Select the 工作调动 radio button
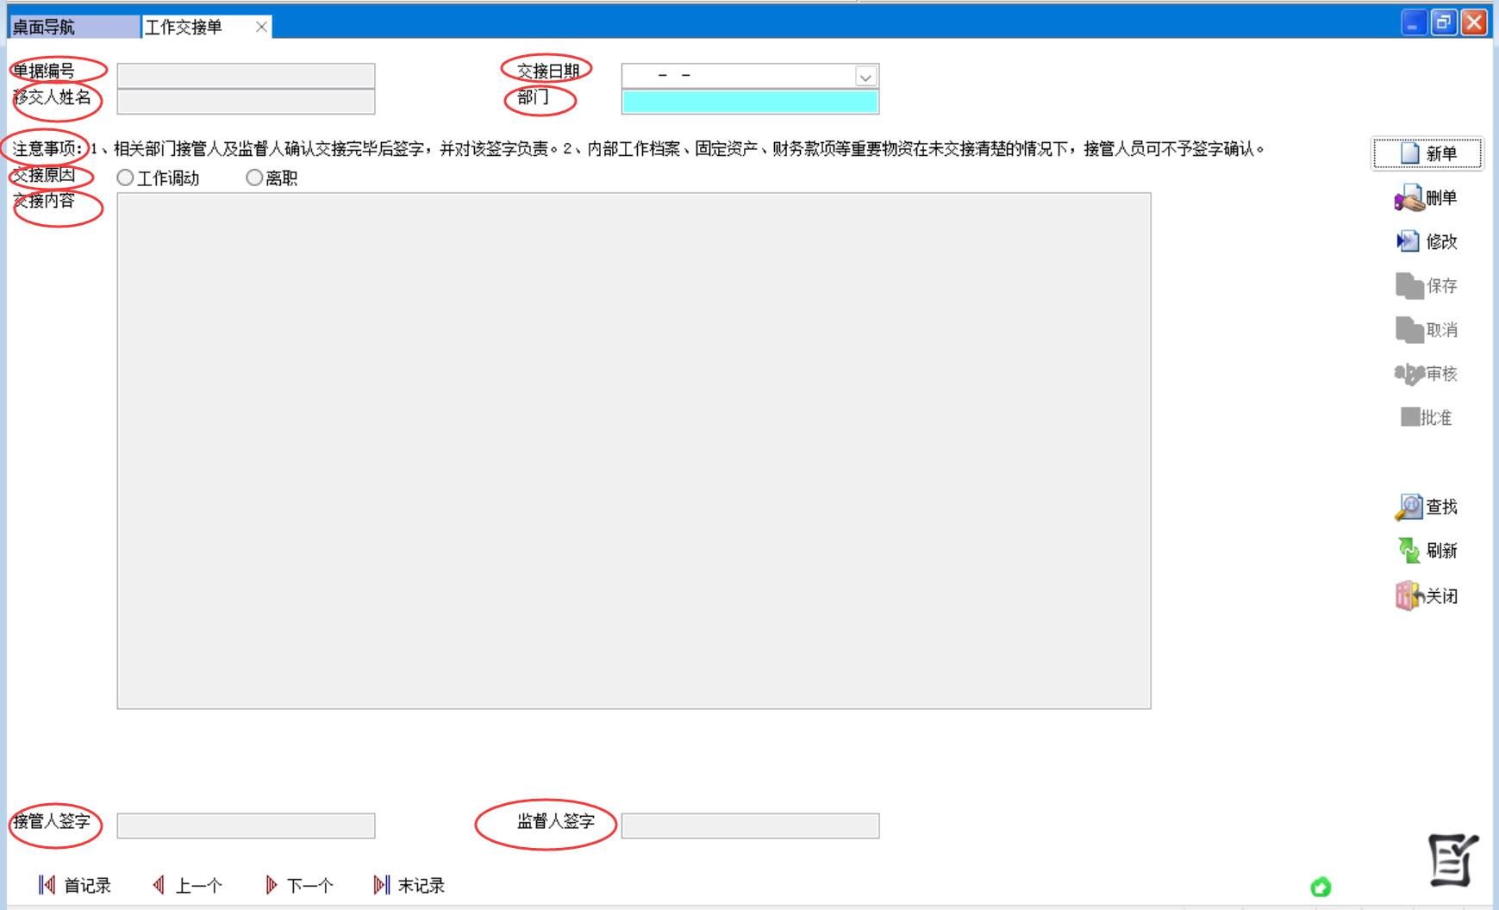 (x=126, y=178)
